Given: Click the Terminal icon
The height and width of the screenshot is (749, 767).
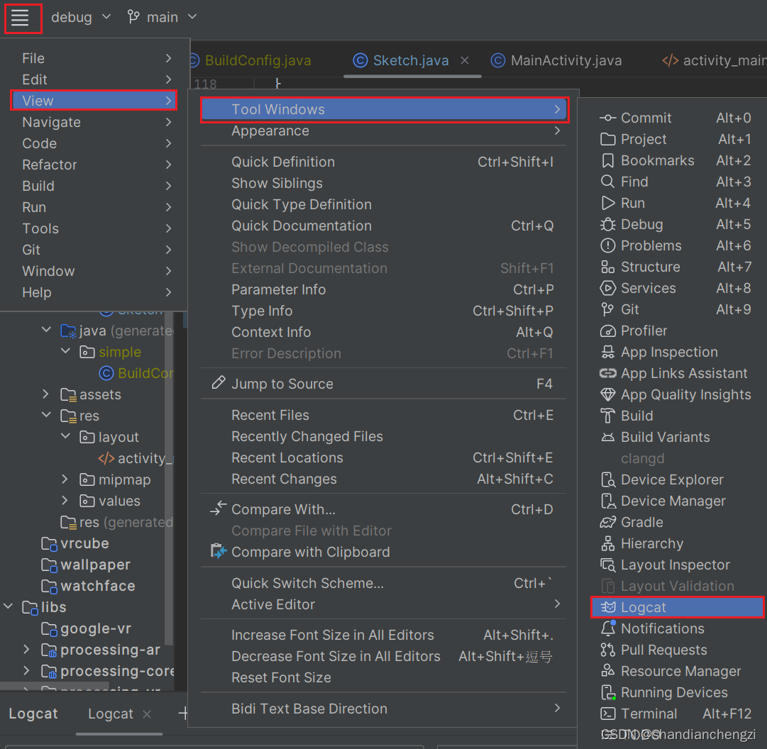Looking at the screenshot, I should (x=607, y=714).
